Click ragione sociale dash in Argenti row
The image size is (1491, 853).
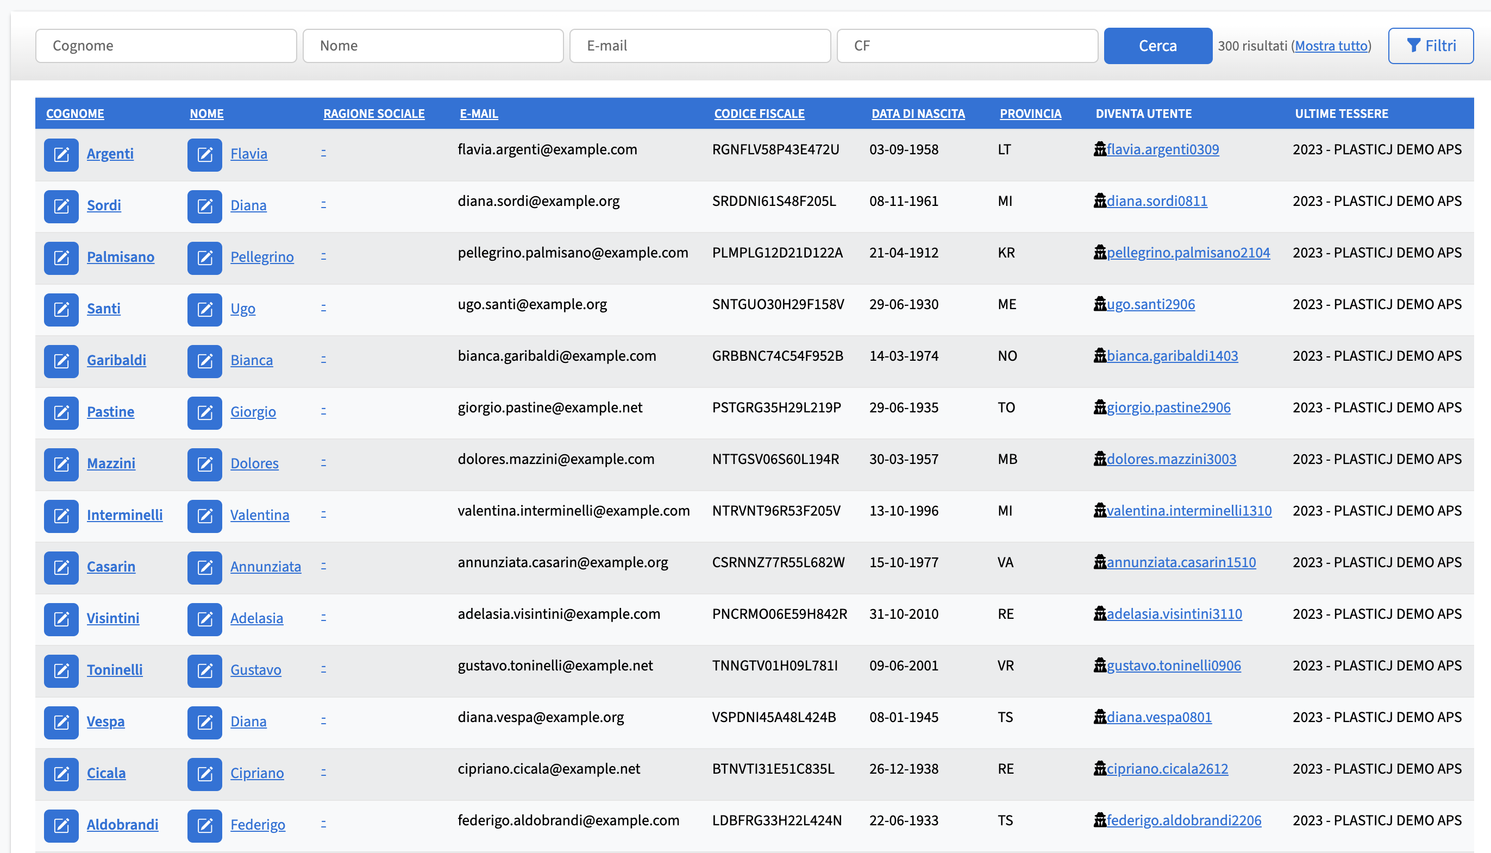323,152
